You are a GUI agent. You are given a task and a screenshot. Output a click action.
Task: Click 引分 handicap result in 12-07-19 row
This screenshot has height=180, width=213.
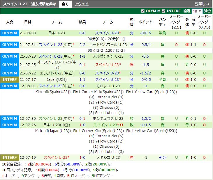pos(162,158)
